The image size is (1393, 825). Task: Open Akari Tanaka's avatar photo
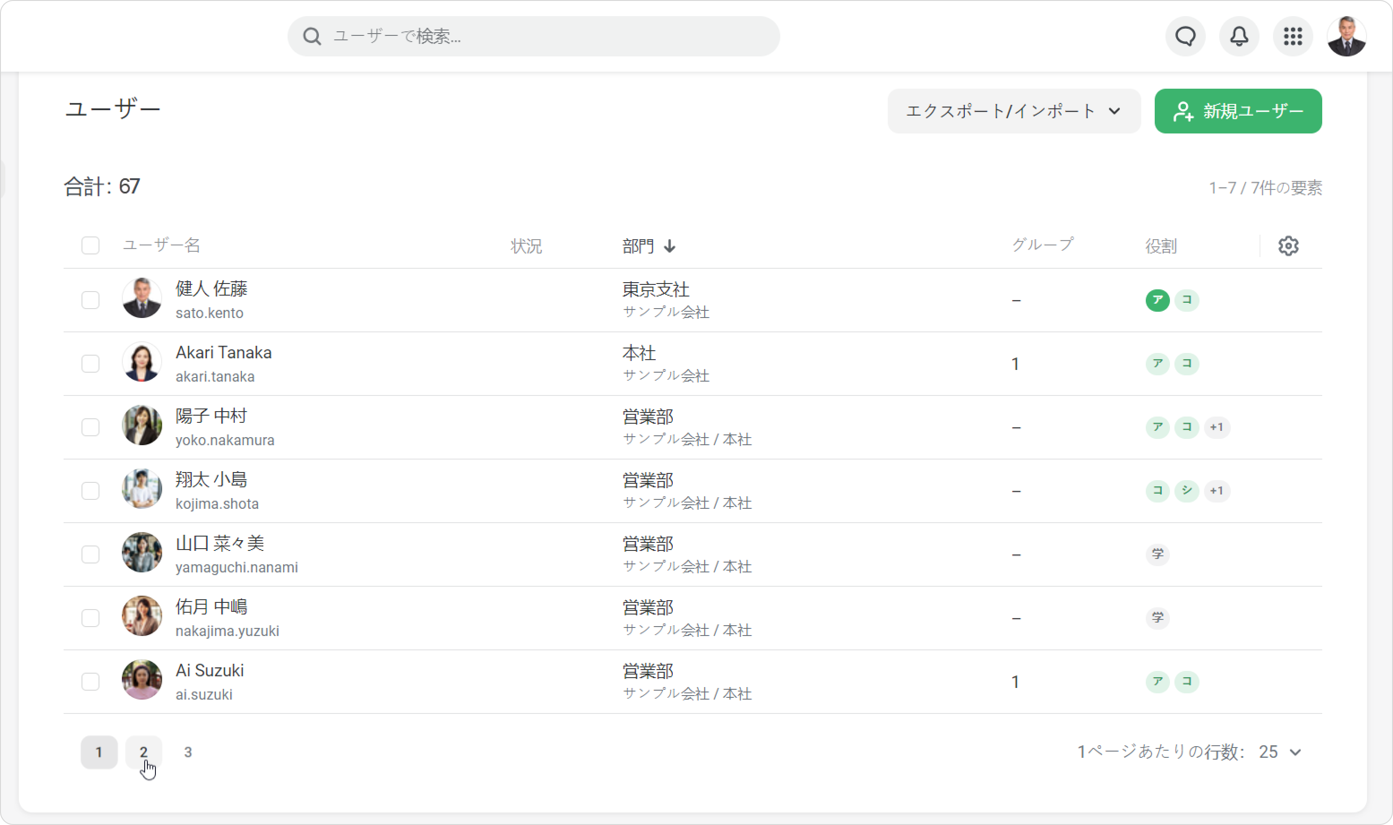point(142,362)
